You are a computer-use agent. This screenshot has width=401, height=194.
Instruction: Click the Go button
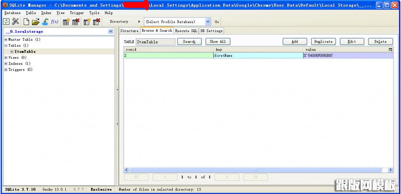[217, 22]
